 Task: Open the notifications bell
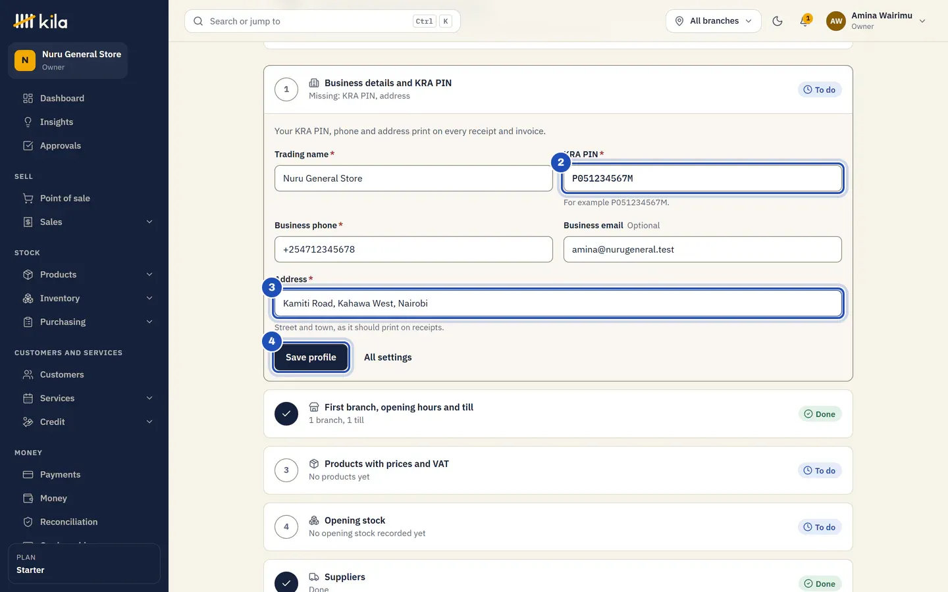click(x=804, y=21)
